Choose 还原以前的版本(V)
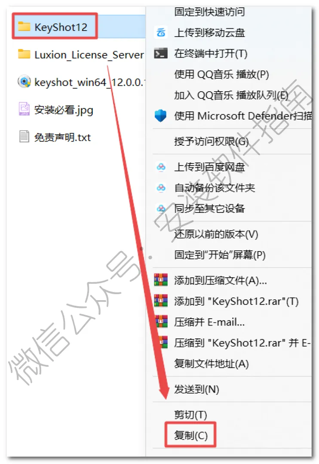Image resolution: width=319 pixels, height=464 pixels. (216, 234)
